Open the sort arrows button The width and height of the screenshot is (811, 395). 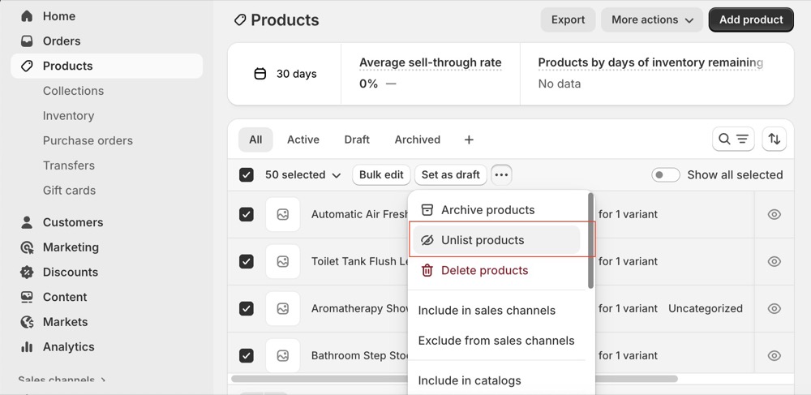pos(775,139)
